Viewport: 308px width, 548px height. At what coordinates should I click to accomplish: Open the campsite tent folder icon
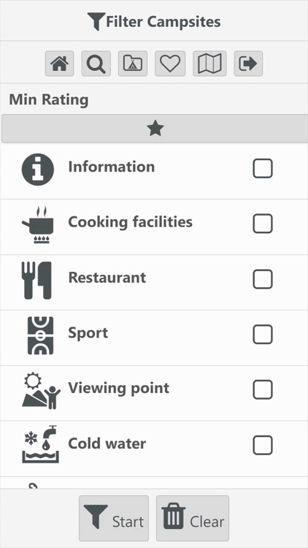[133, 64]
